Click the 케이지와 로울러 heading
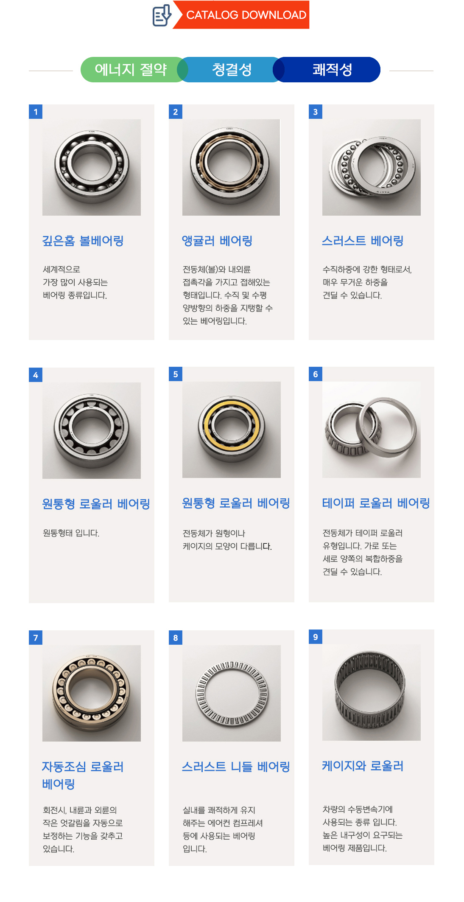Image resolution: width=464 pixels, height=902 pixels. (363, 766)
